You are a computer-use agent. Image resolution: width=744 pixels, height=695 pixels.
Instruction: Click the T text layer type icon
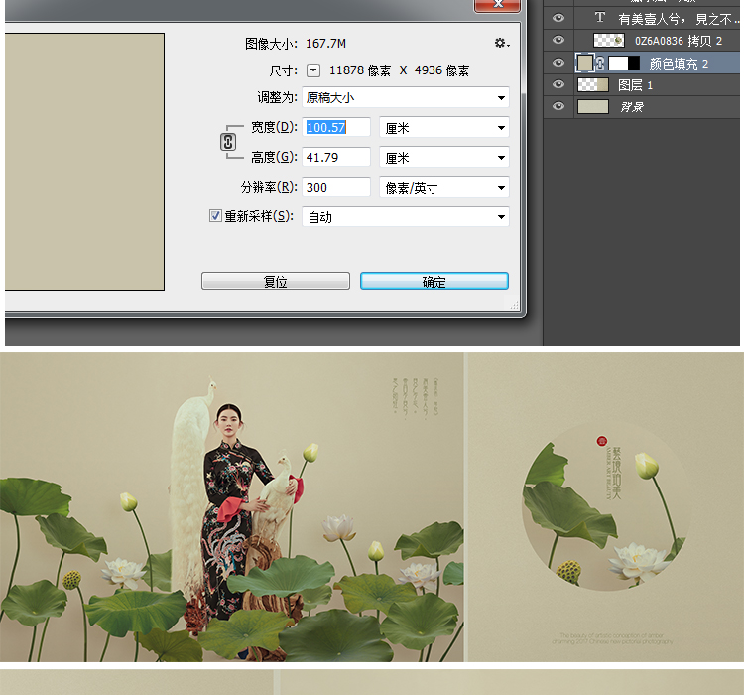coord(599,18)
